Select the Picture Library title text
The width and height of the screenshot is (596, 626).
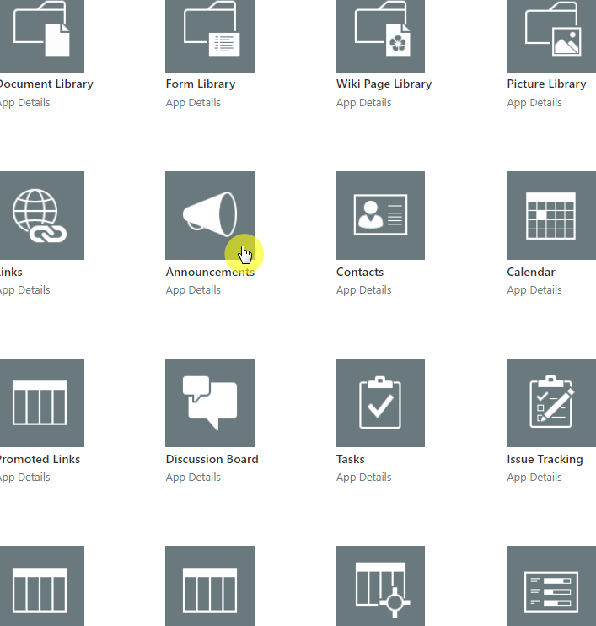point(546,84)
